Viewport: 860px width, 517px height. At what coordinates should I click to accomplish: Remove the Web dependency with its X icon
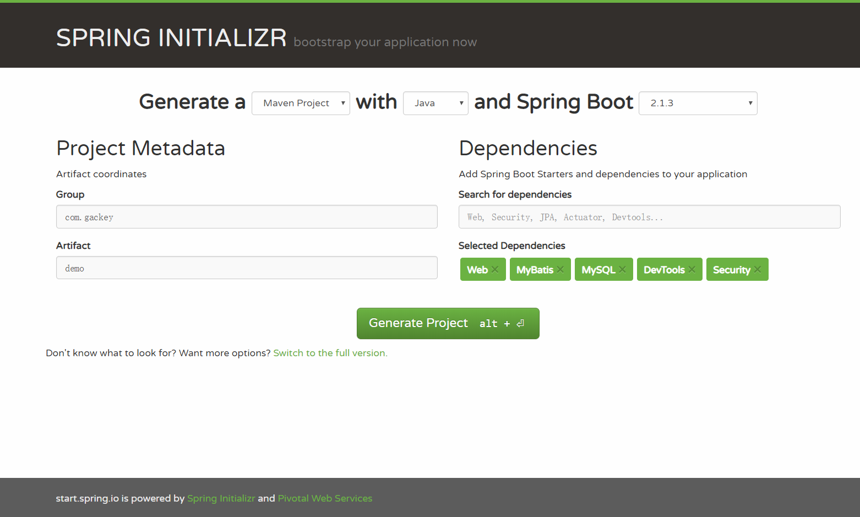tap(495, 269)
